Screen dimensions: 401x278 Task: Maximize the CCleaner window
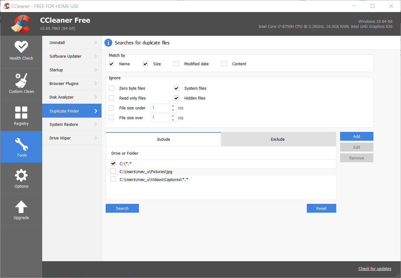(372, 6)
